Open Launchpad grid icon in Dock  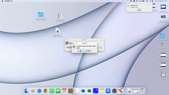(33, 91)
